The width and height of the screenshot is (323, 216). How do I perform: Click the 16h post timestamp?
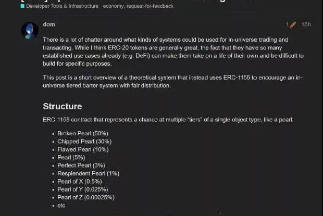[306, 24]
